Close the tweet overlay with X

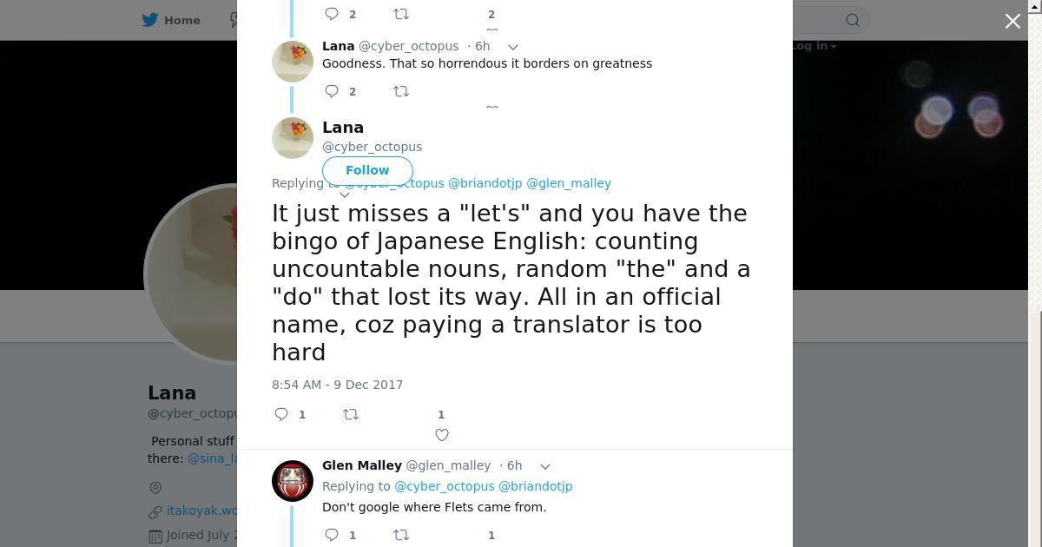pos(1012,22)
